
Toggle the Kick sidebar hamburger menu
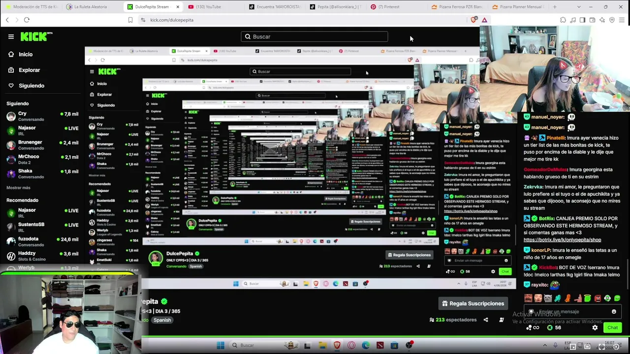[x=11, y=36]
